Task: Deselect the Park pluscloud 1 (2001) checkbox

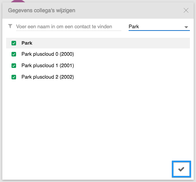Action: coord(14,66)
